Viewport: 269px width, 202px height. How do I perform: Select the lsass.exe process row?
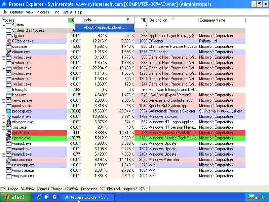123,95
